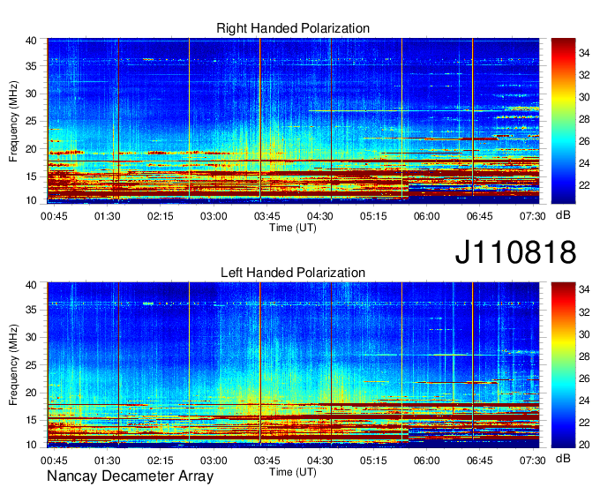Click the top plot color scale bar
Viewport: 600px width, 487px height.
[x=563, y=121]
